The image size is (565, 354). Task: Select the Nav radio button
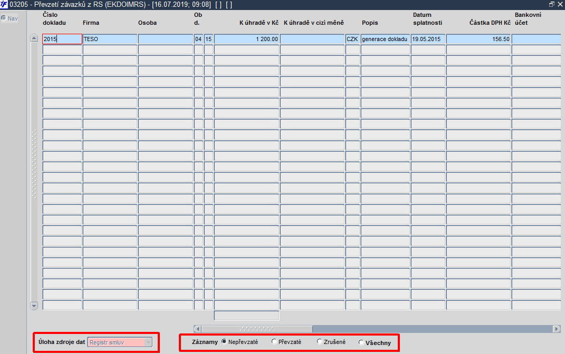[4, 18]
